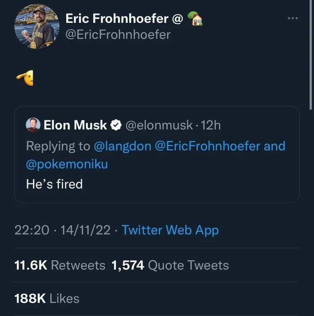Open the @langdon mention link

[122, 146]
